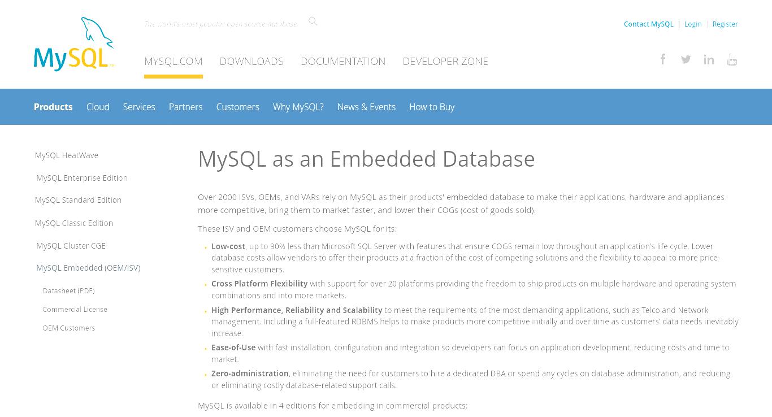Open OEM Customers sidebar link

point(69,328)
